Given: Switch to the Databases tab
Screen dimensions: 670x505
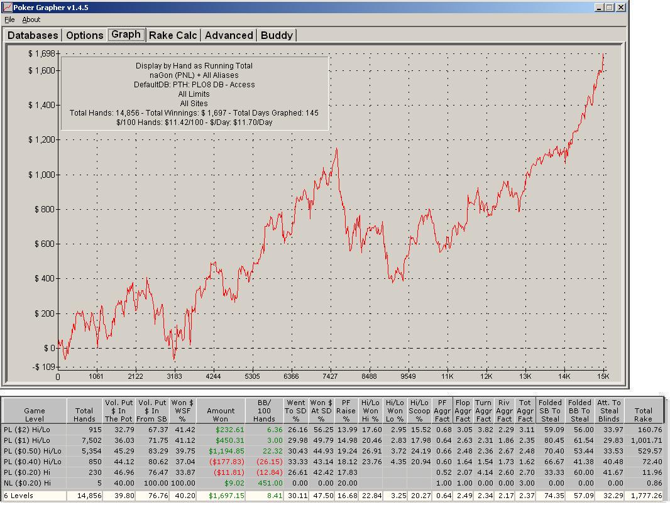Looking at the screenshot, I should (33, 35).
